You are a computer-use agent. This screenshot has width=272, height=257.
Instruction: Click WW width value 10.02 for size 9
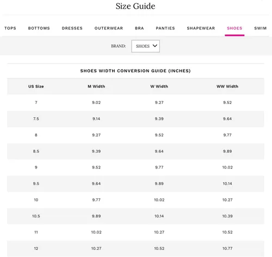227,167
